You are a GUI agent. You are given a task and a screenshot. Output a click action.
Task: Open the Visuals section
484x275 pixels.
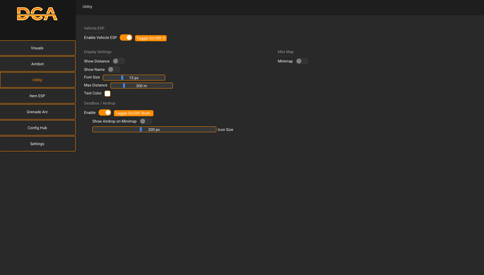[x=38, y=48]
